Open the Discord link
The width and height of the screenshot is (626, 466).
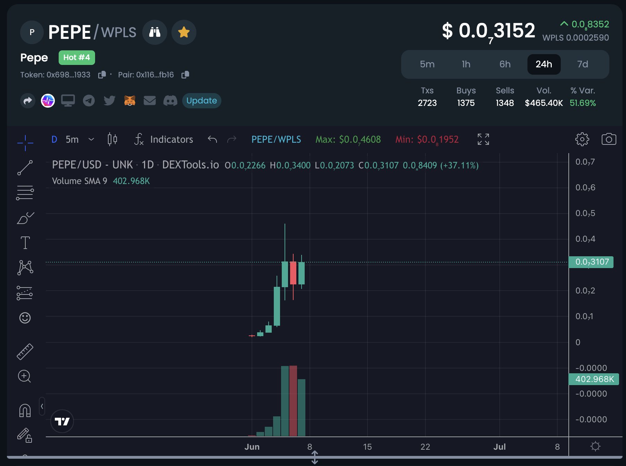170,101
